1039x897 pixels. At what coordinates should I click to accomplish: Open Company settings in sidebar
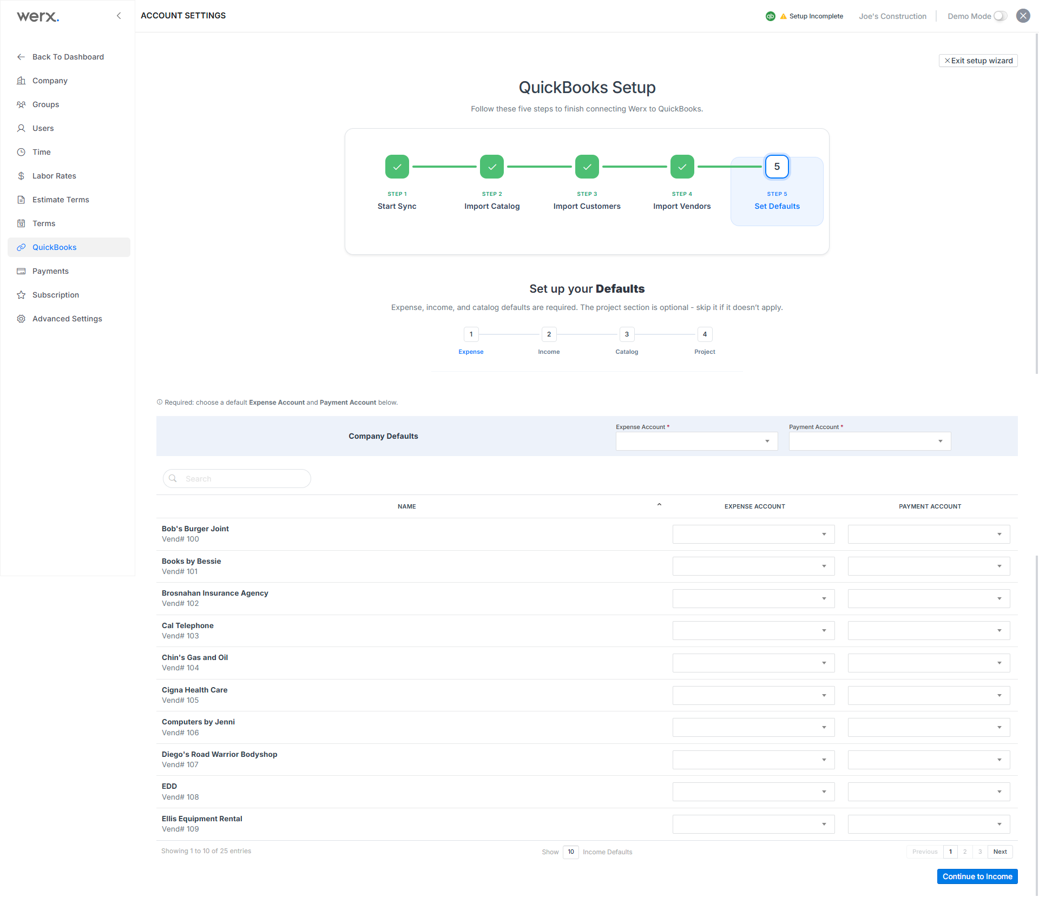tap(69, 81)
